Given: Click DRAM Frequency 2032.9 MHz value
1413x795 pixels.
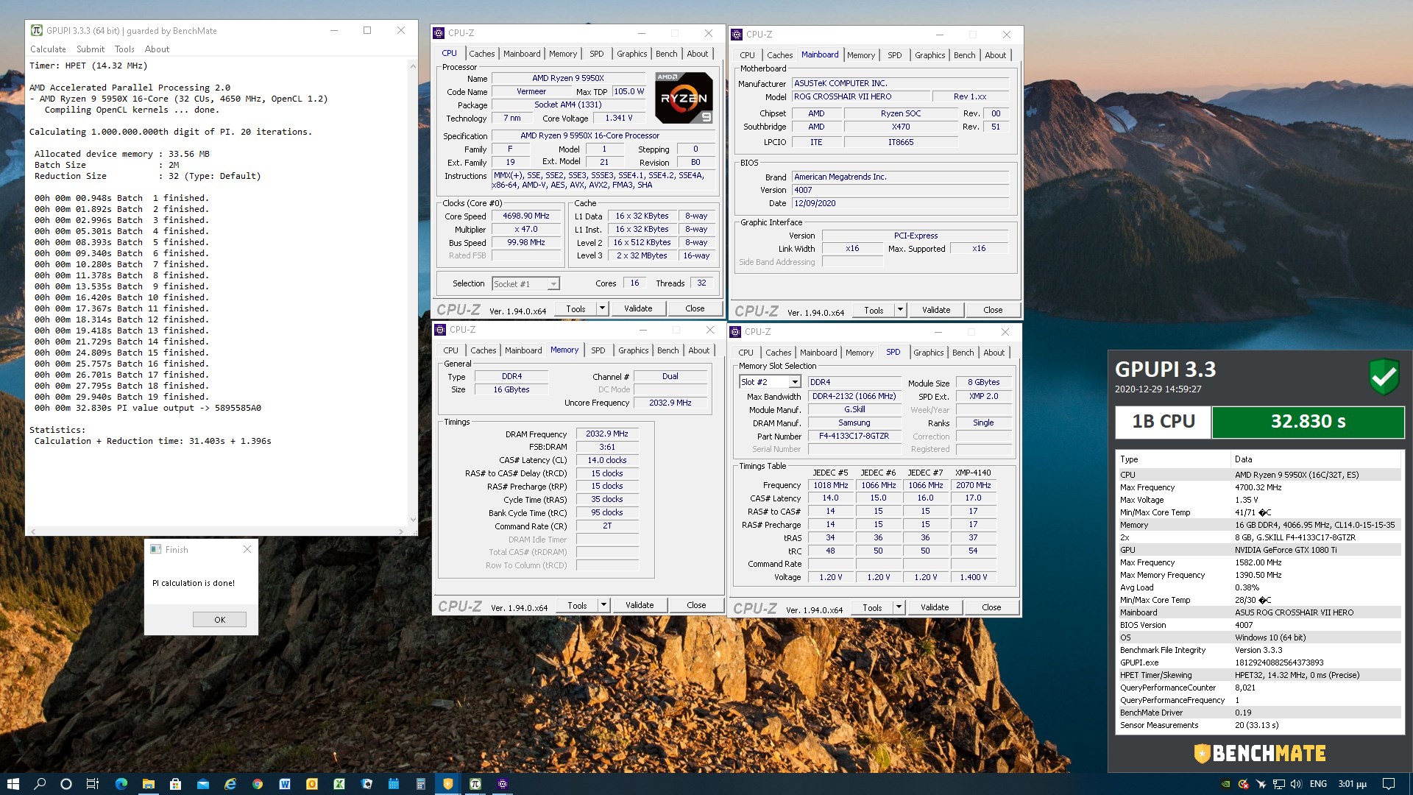Looking at the screenshot, I should [x=606, y=434].
